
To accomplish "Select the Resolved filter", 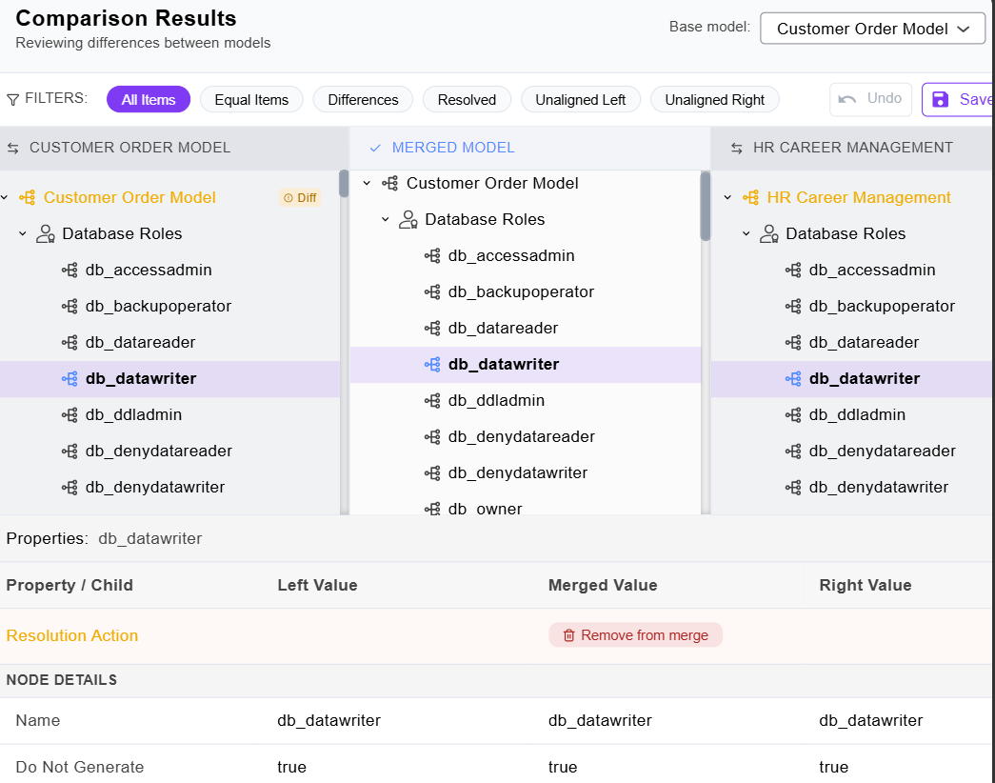I will [x=468, y=100].
